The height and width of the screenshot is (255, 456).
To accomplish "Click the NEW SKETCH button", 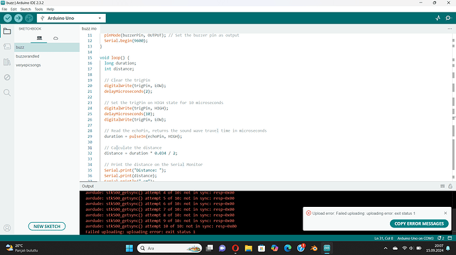I will [x=47, y=226].
